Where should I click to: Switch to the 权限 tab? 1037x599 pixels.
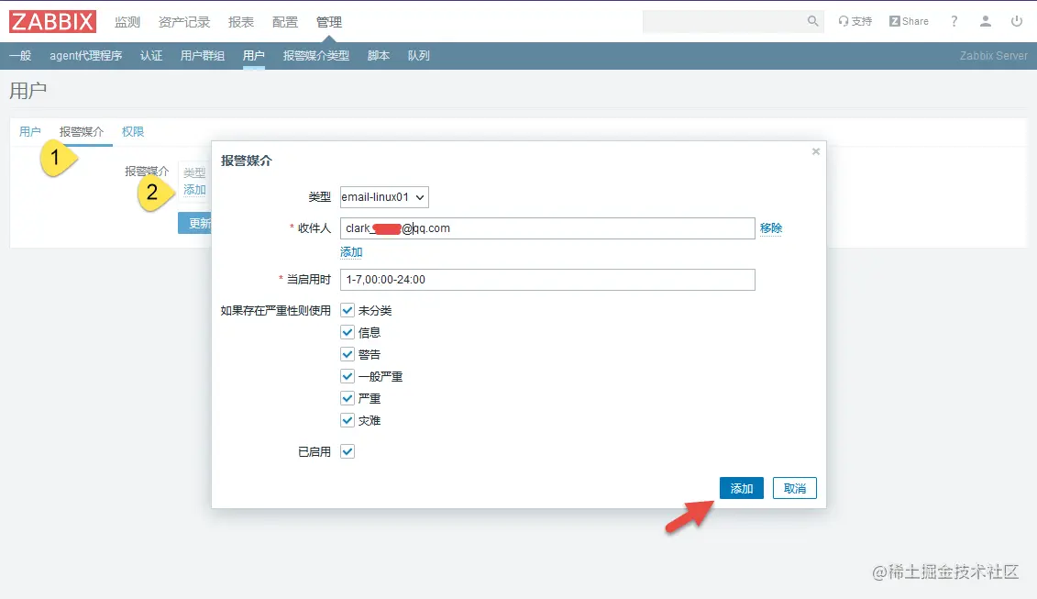click(x=133, y=131)
